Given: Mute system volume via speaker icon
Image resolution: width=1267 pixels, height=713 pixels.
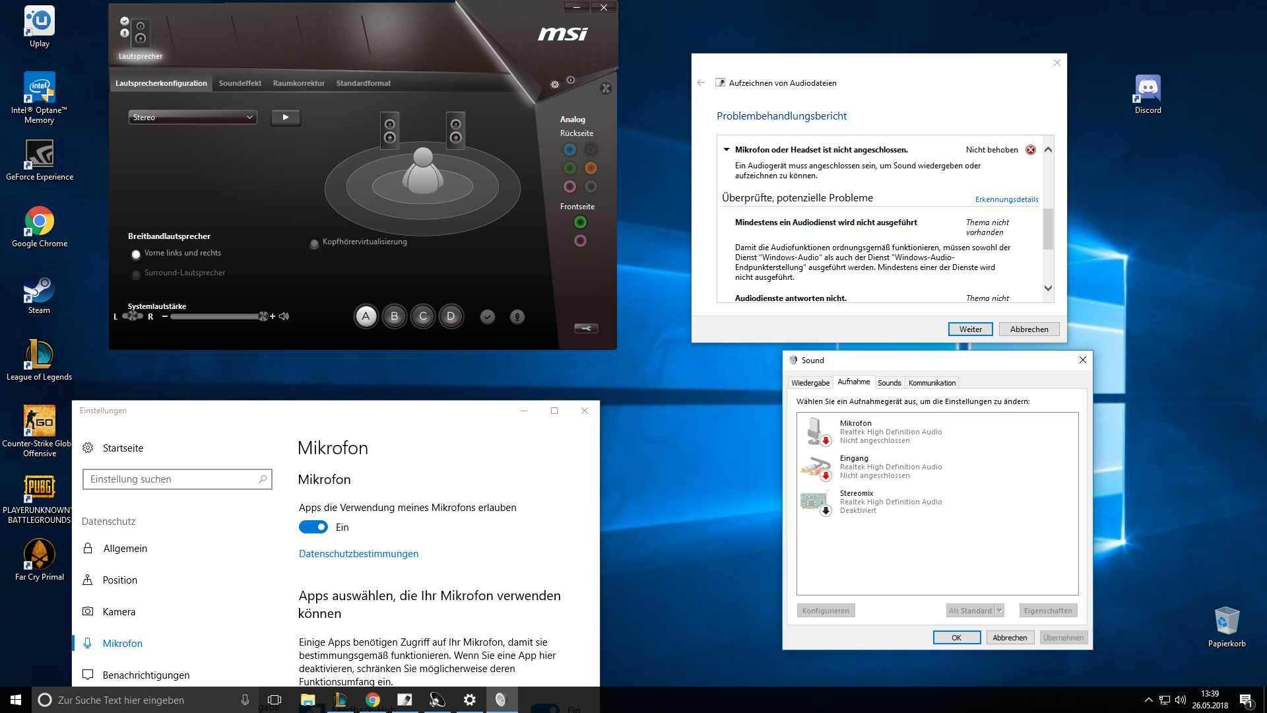Looking at the screenshot, I should coord(284,316).
